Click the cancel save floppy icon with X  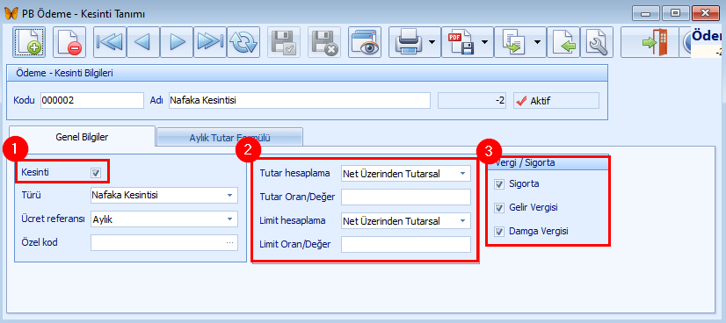[x=324, y=42]
